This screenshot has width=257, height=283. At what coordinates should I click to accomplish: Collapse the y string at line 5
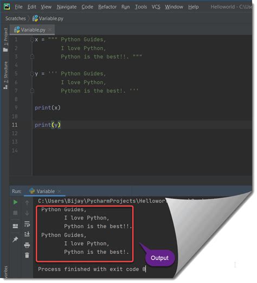[32, 74]
